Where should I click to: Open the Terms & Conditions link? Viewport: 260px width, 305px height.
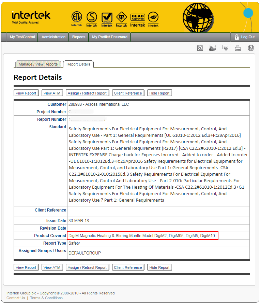[46, 298]
